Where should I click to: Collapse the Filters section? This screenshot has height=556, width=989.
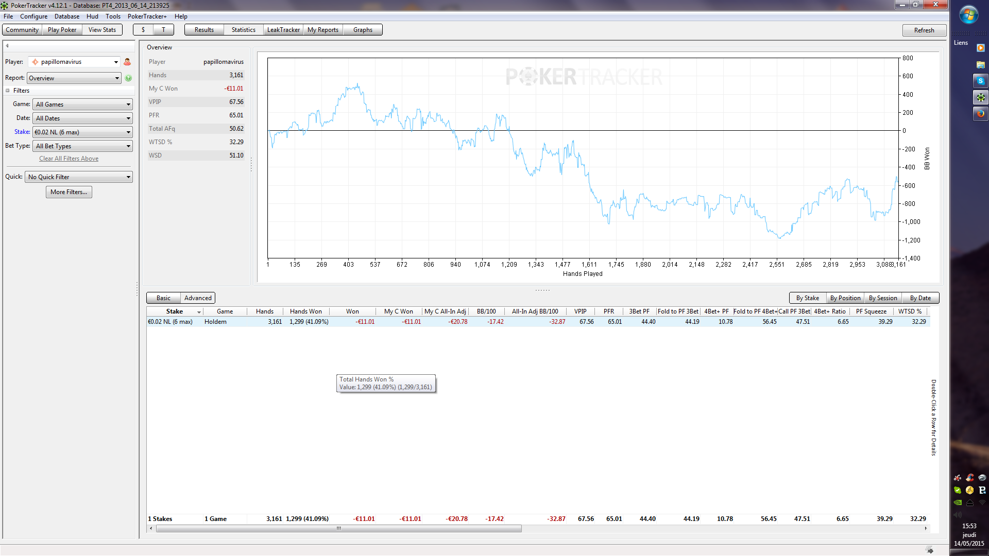[x=8, y=91]
